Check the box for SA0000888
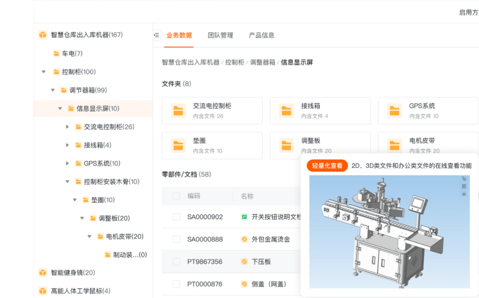479x298 pixels. [x=176, y=239]
